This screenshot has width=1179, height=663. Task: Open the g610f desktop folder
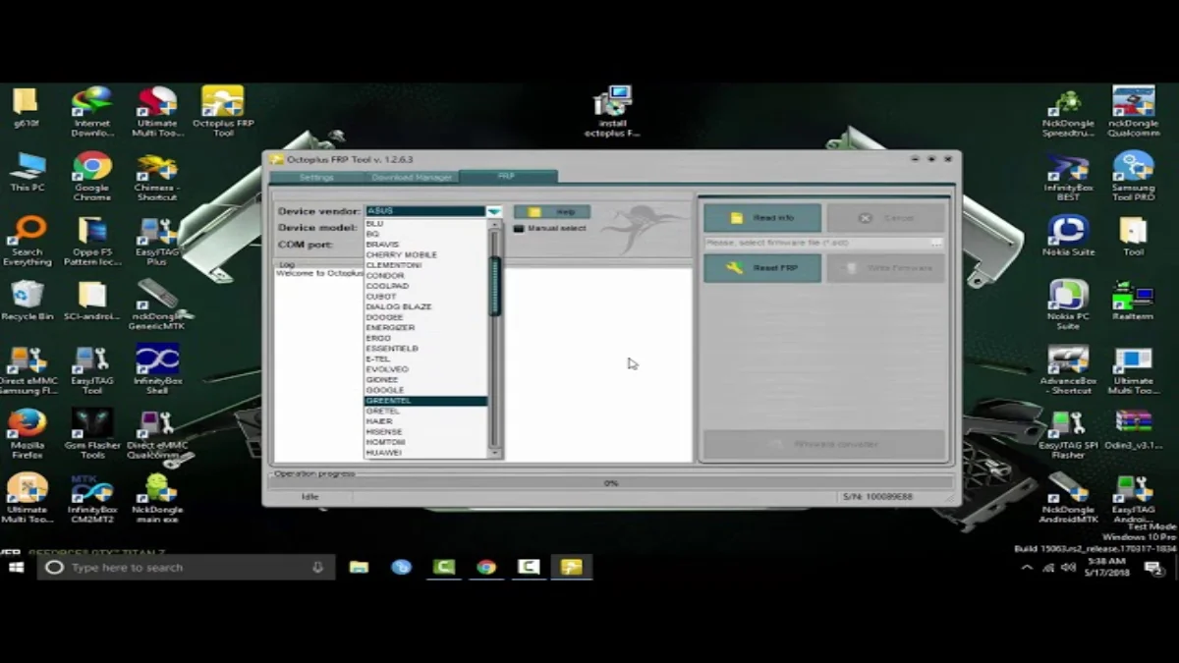coord(27,108)
